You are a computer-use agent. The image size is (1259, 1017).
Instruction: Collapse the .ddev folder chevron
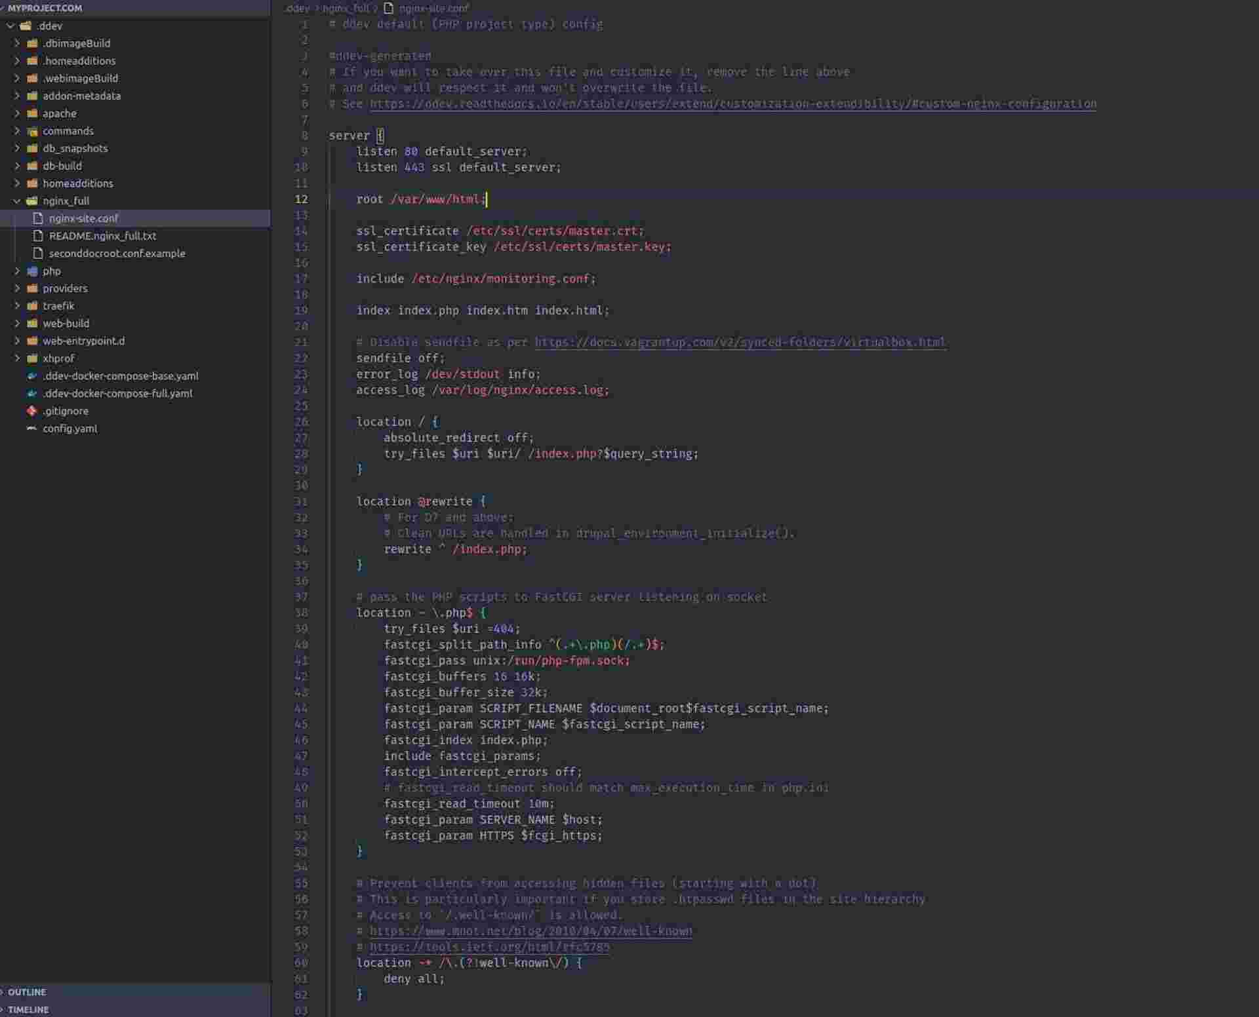click(x=10, y=26)
